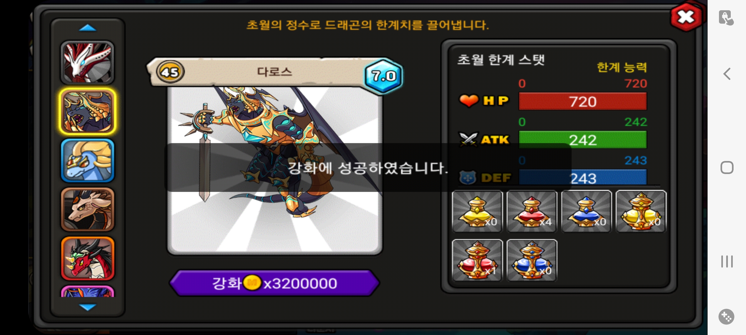Select the large red ornate potion x1
Image resolution: width=746 pixels, height=335 pixels.
tap(477, 260)
